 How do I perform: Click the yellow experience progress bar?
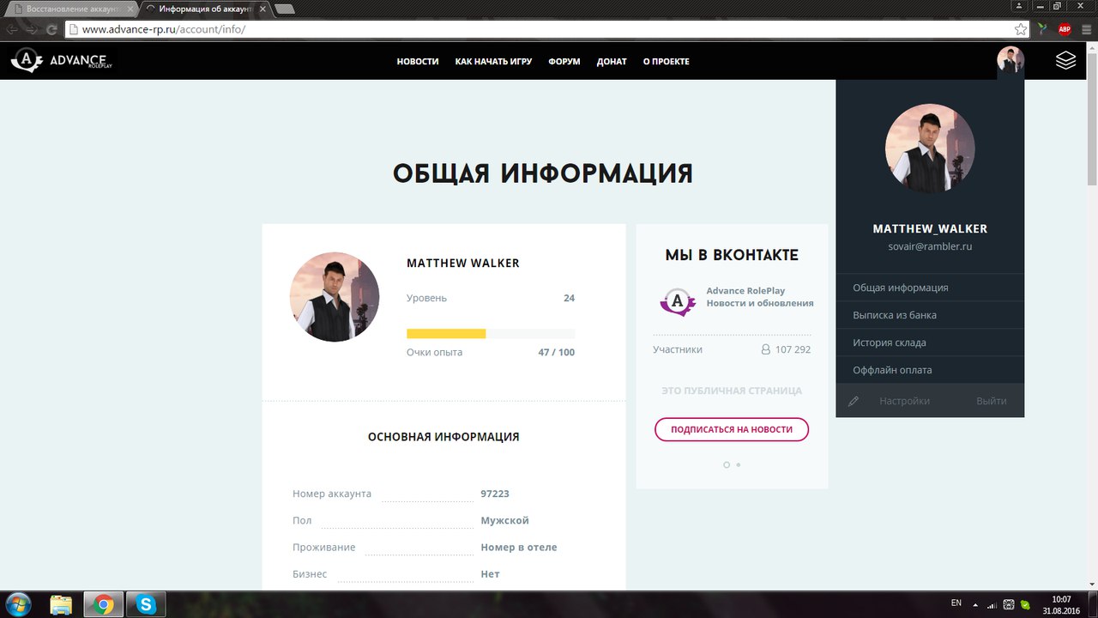click(446, 333)
